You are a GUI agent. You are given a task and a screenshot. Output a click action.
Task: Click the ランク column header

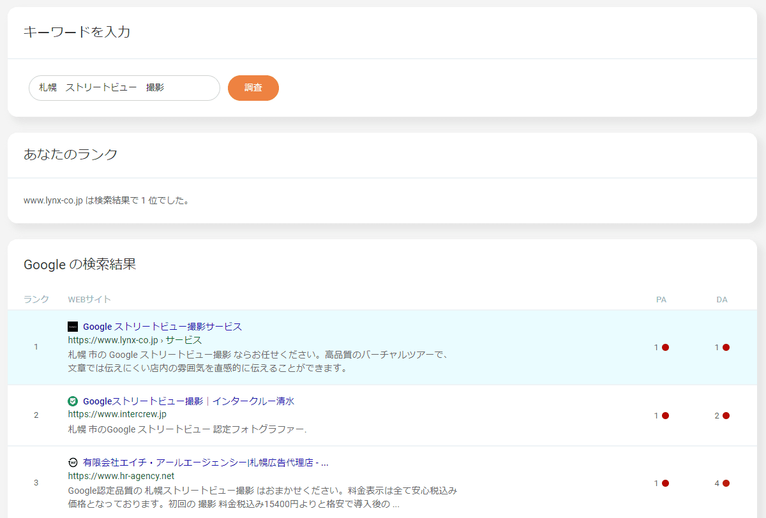[x=36, y=300]
